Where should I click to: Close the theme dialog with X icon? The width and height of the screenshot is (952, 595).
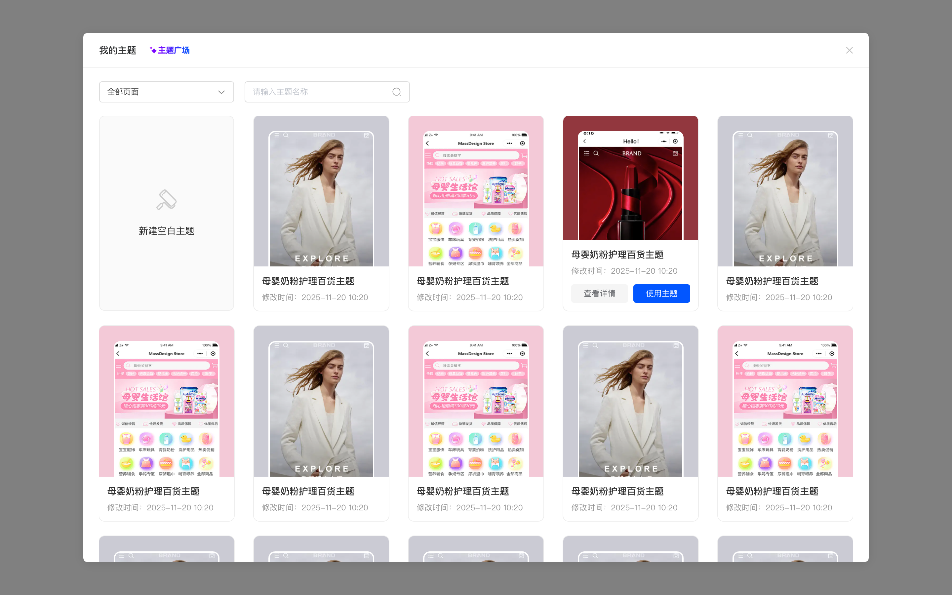click(x=849, y=50)
